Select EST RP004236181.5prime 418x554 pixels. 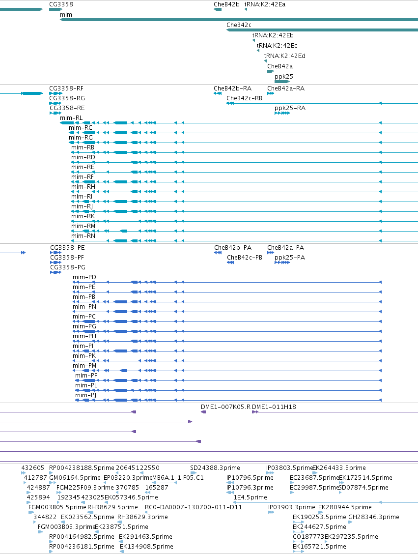(82, 547)
